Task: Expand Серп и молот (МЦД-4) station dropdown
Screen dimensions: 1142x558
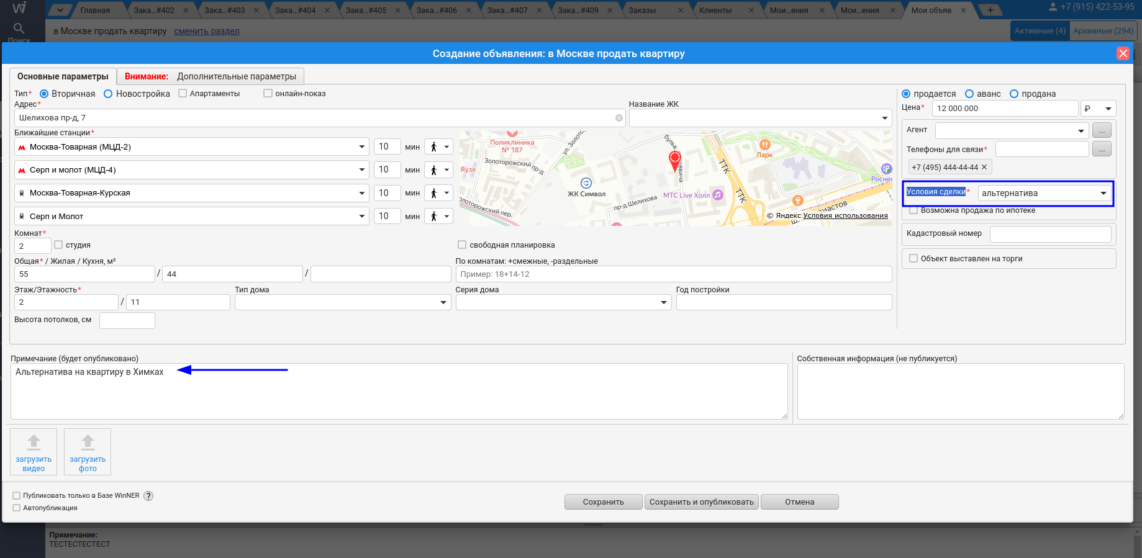Action: click(362, 170)
